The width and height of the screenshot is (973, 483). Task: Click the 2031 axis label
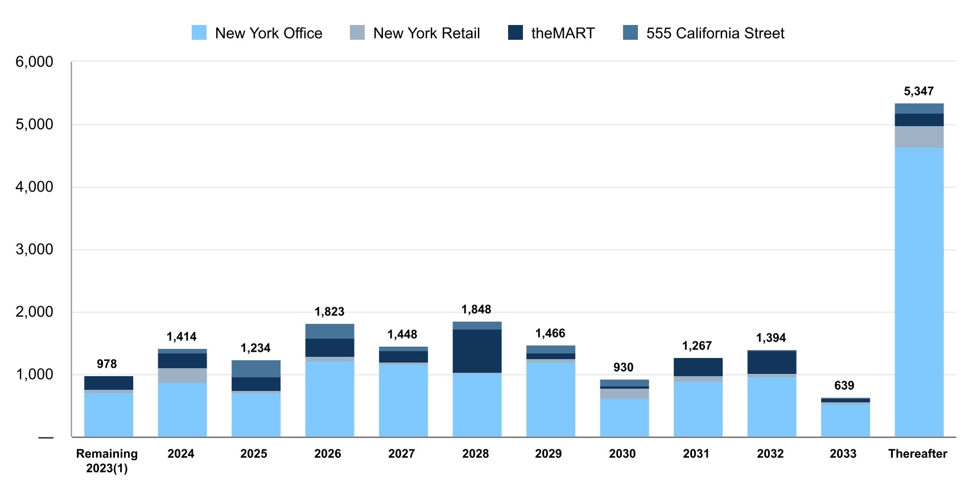[696, 453]
